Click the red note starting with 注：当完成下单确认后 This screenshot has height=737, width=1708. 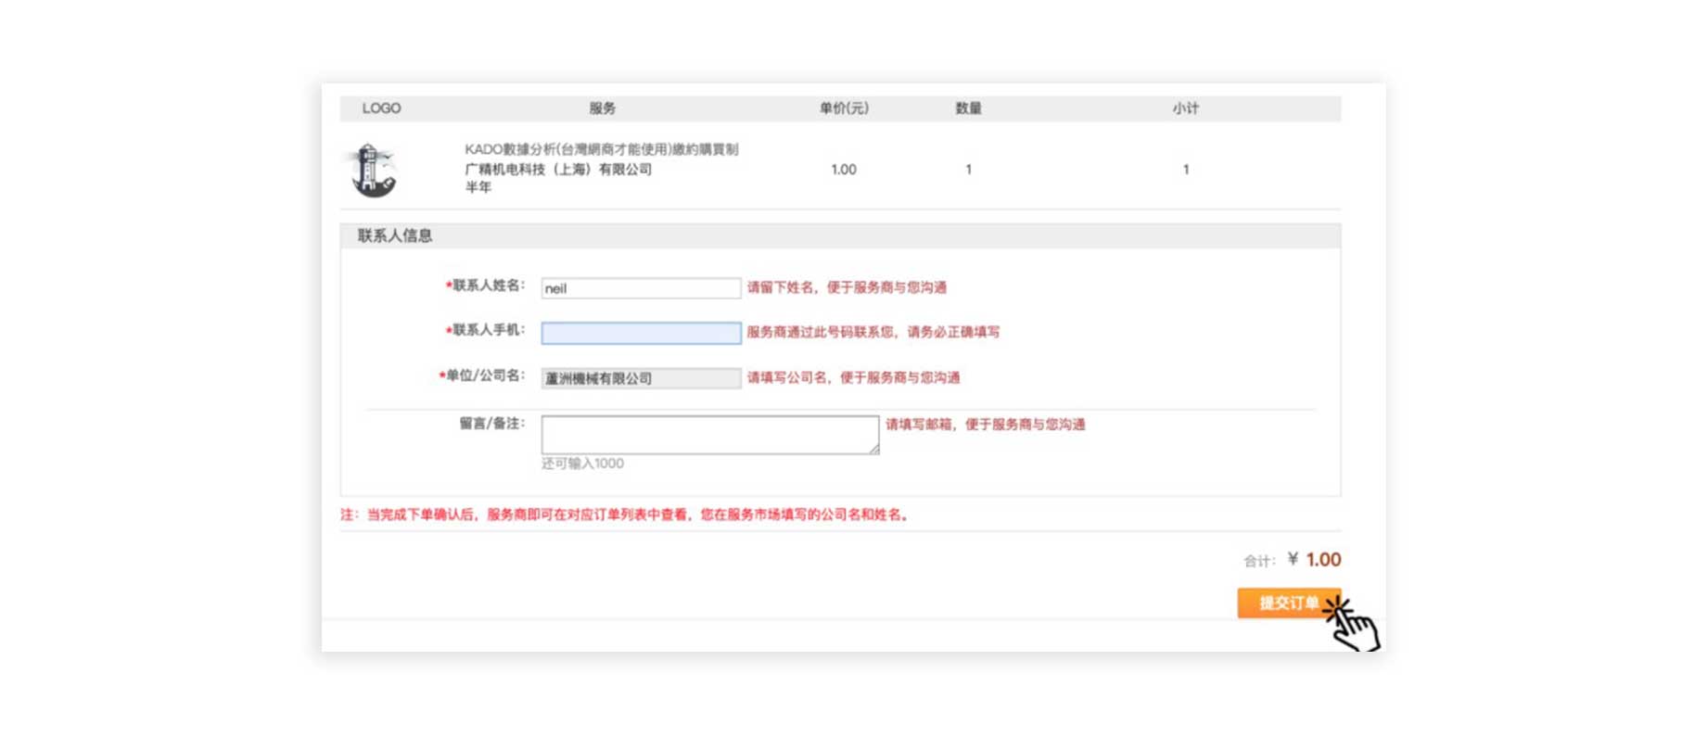625,515
